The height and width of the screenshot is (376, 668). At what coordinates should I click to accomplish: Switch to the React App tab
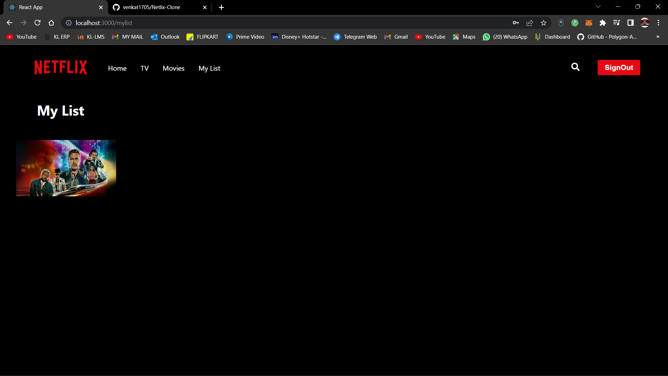56,7
